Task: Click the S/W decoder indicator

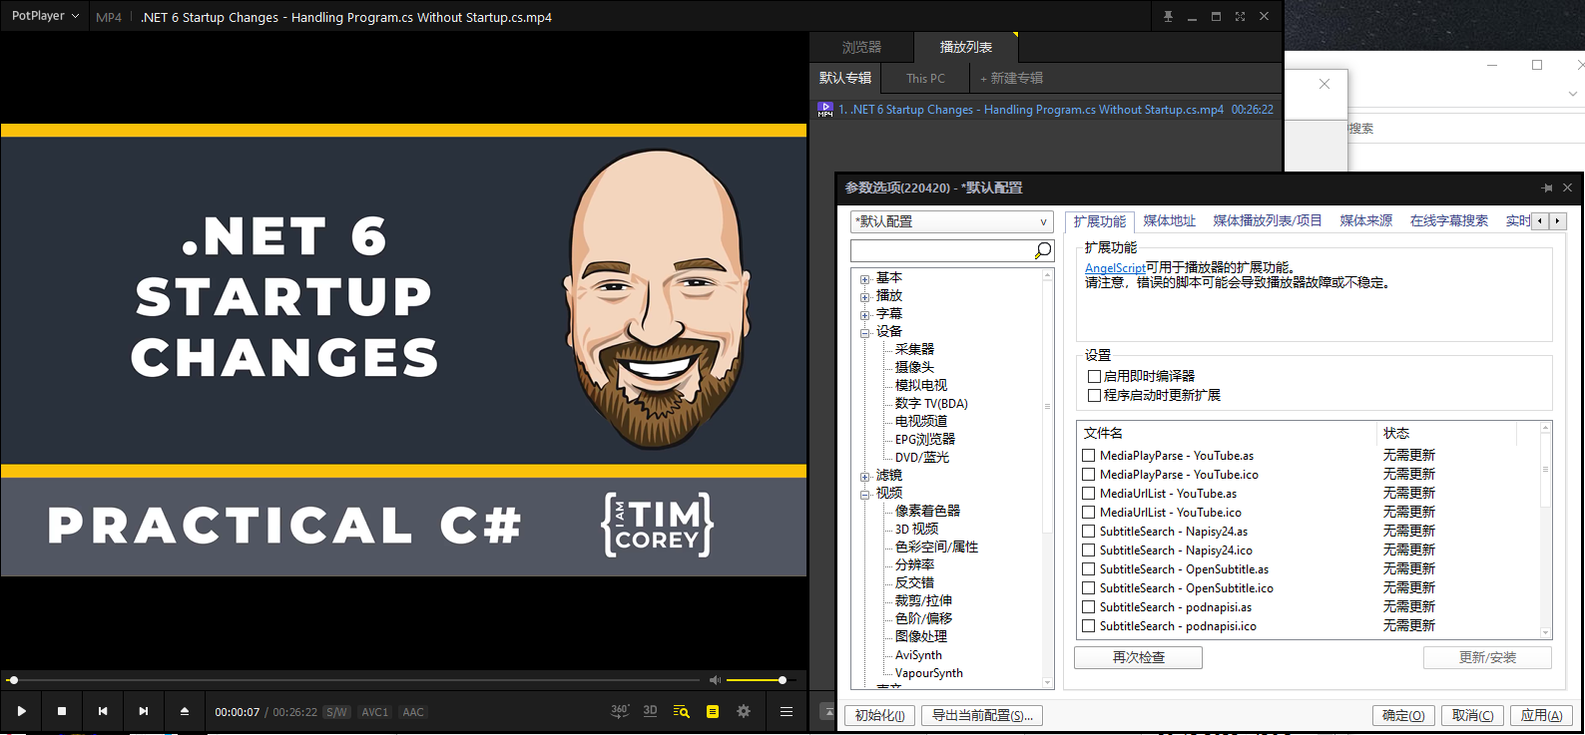Action: (x=337, y=712)
